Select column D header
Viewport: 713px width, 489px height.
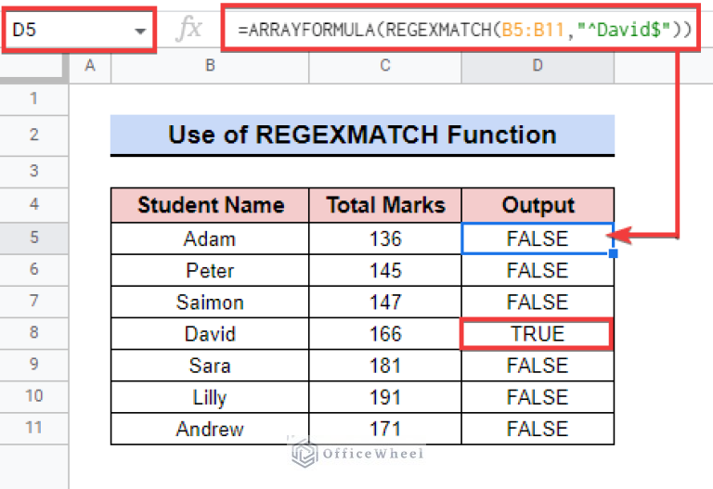coord(538,65)
